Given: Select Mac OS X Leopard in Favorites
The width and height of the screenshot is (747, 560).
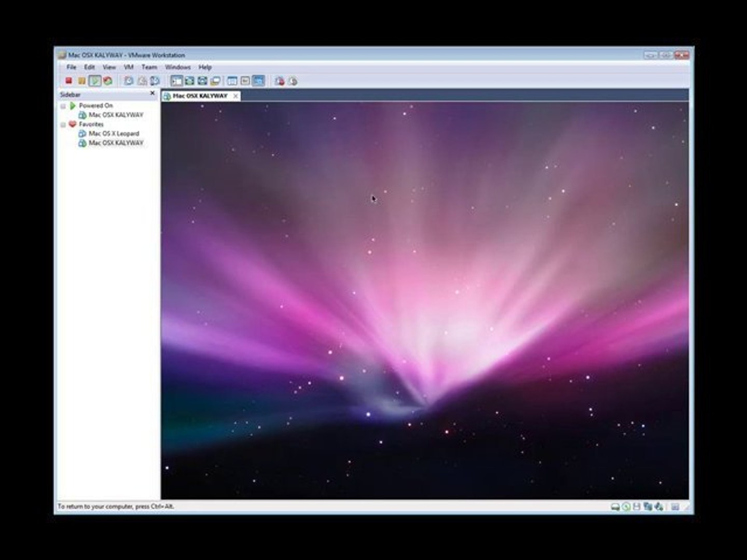Looking at the screenshot, I should (x=114, y=134).
